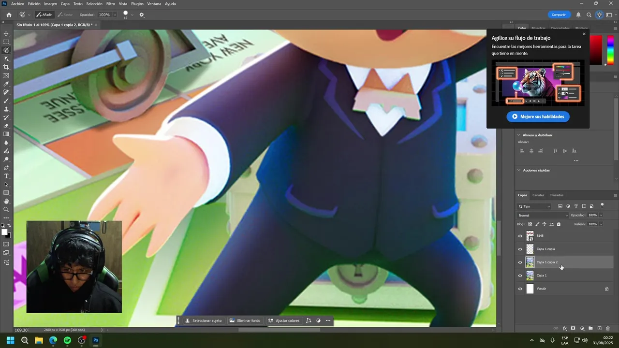Add layer mask icon in Capas panel
Viewport: 619px width, 348px height.
(x=573, y=329)
